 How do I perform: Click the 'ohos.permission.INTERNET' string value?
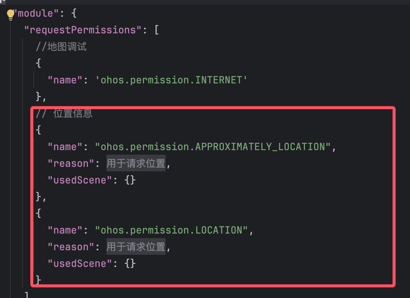[x=171, y=80]
